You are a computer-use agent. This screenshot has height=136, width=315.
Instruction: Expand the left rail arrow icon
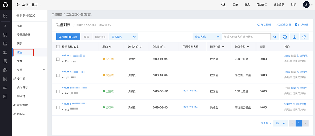pyautogui.click(x=6, y=26)
